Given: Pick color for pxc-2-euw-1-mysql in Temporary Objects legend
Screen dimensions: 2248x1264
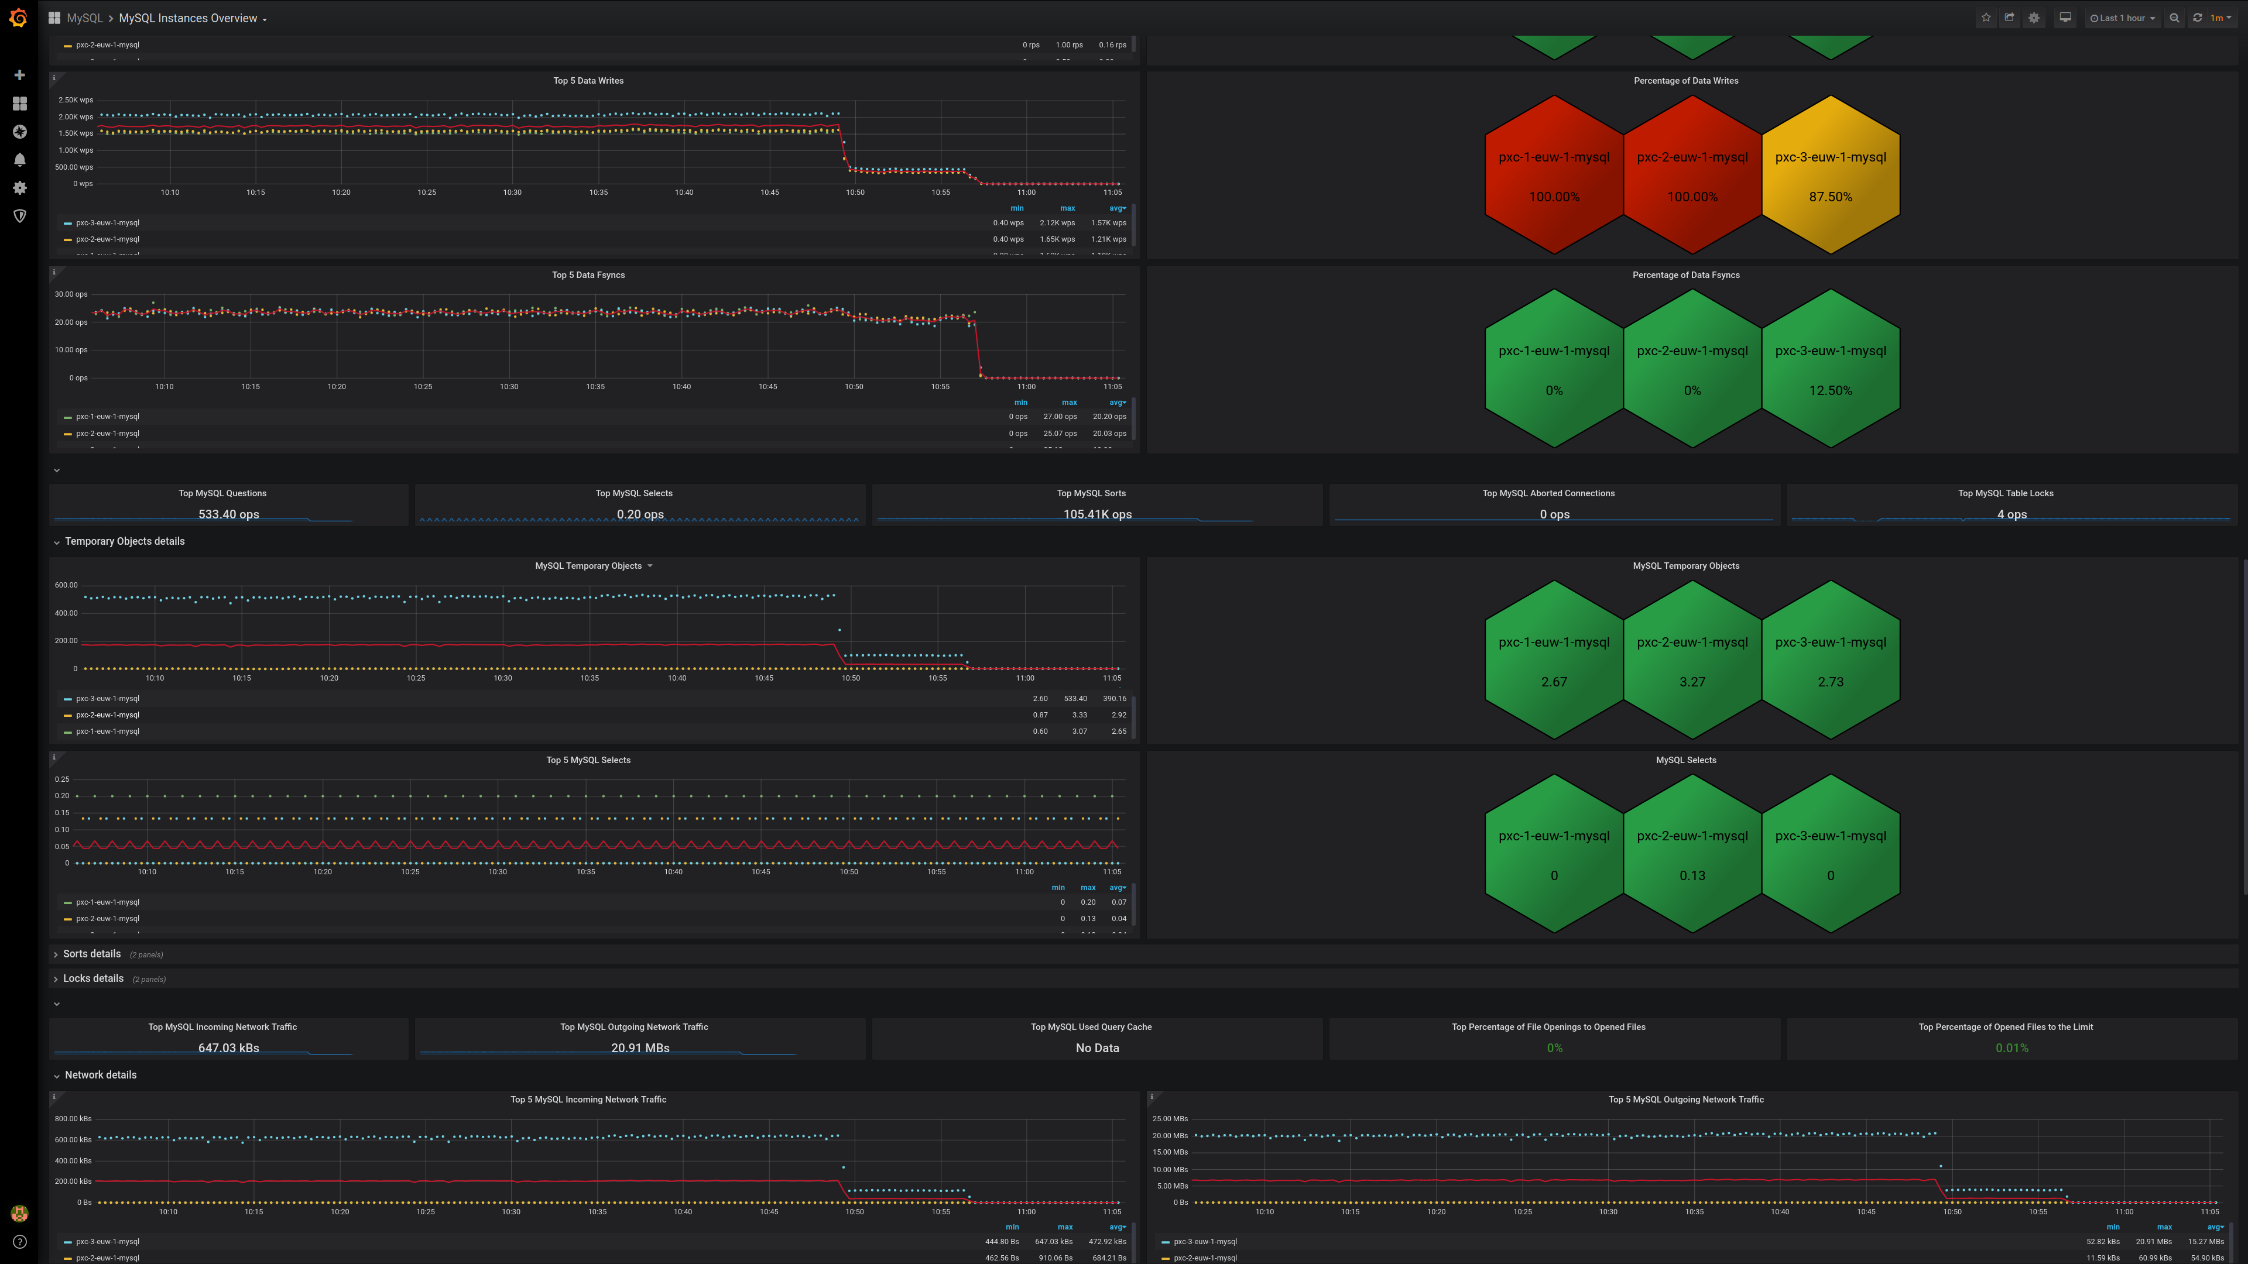Looking at the screenshot, I should coord(68,715).
